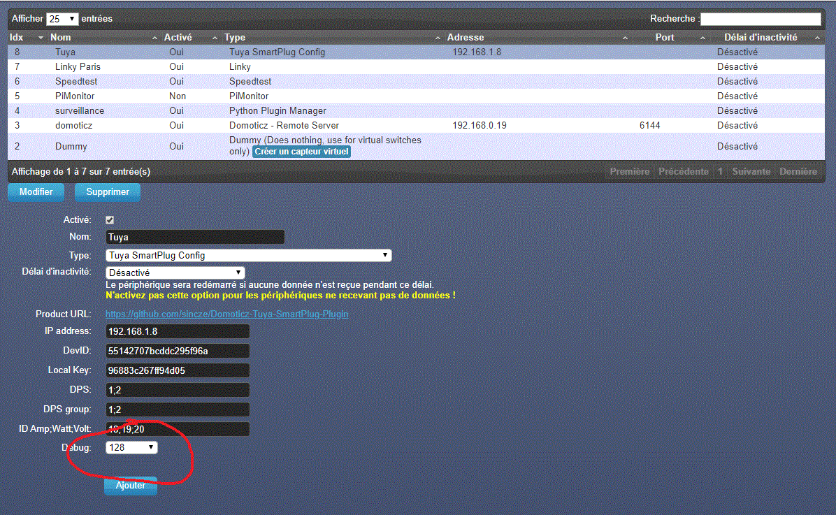Click the Supprimer button
Image resolution: width=836 pixels, height=515 pixels.
click(107, 192)
